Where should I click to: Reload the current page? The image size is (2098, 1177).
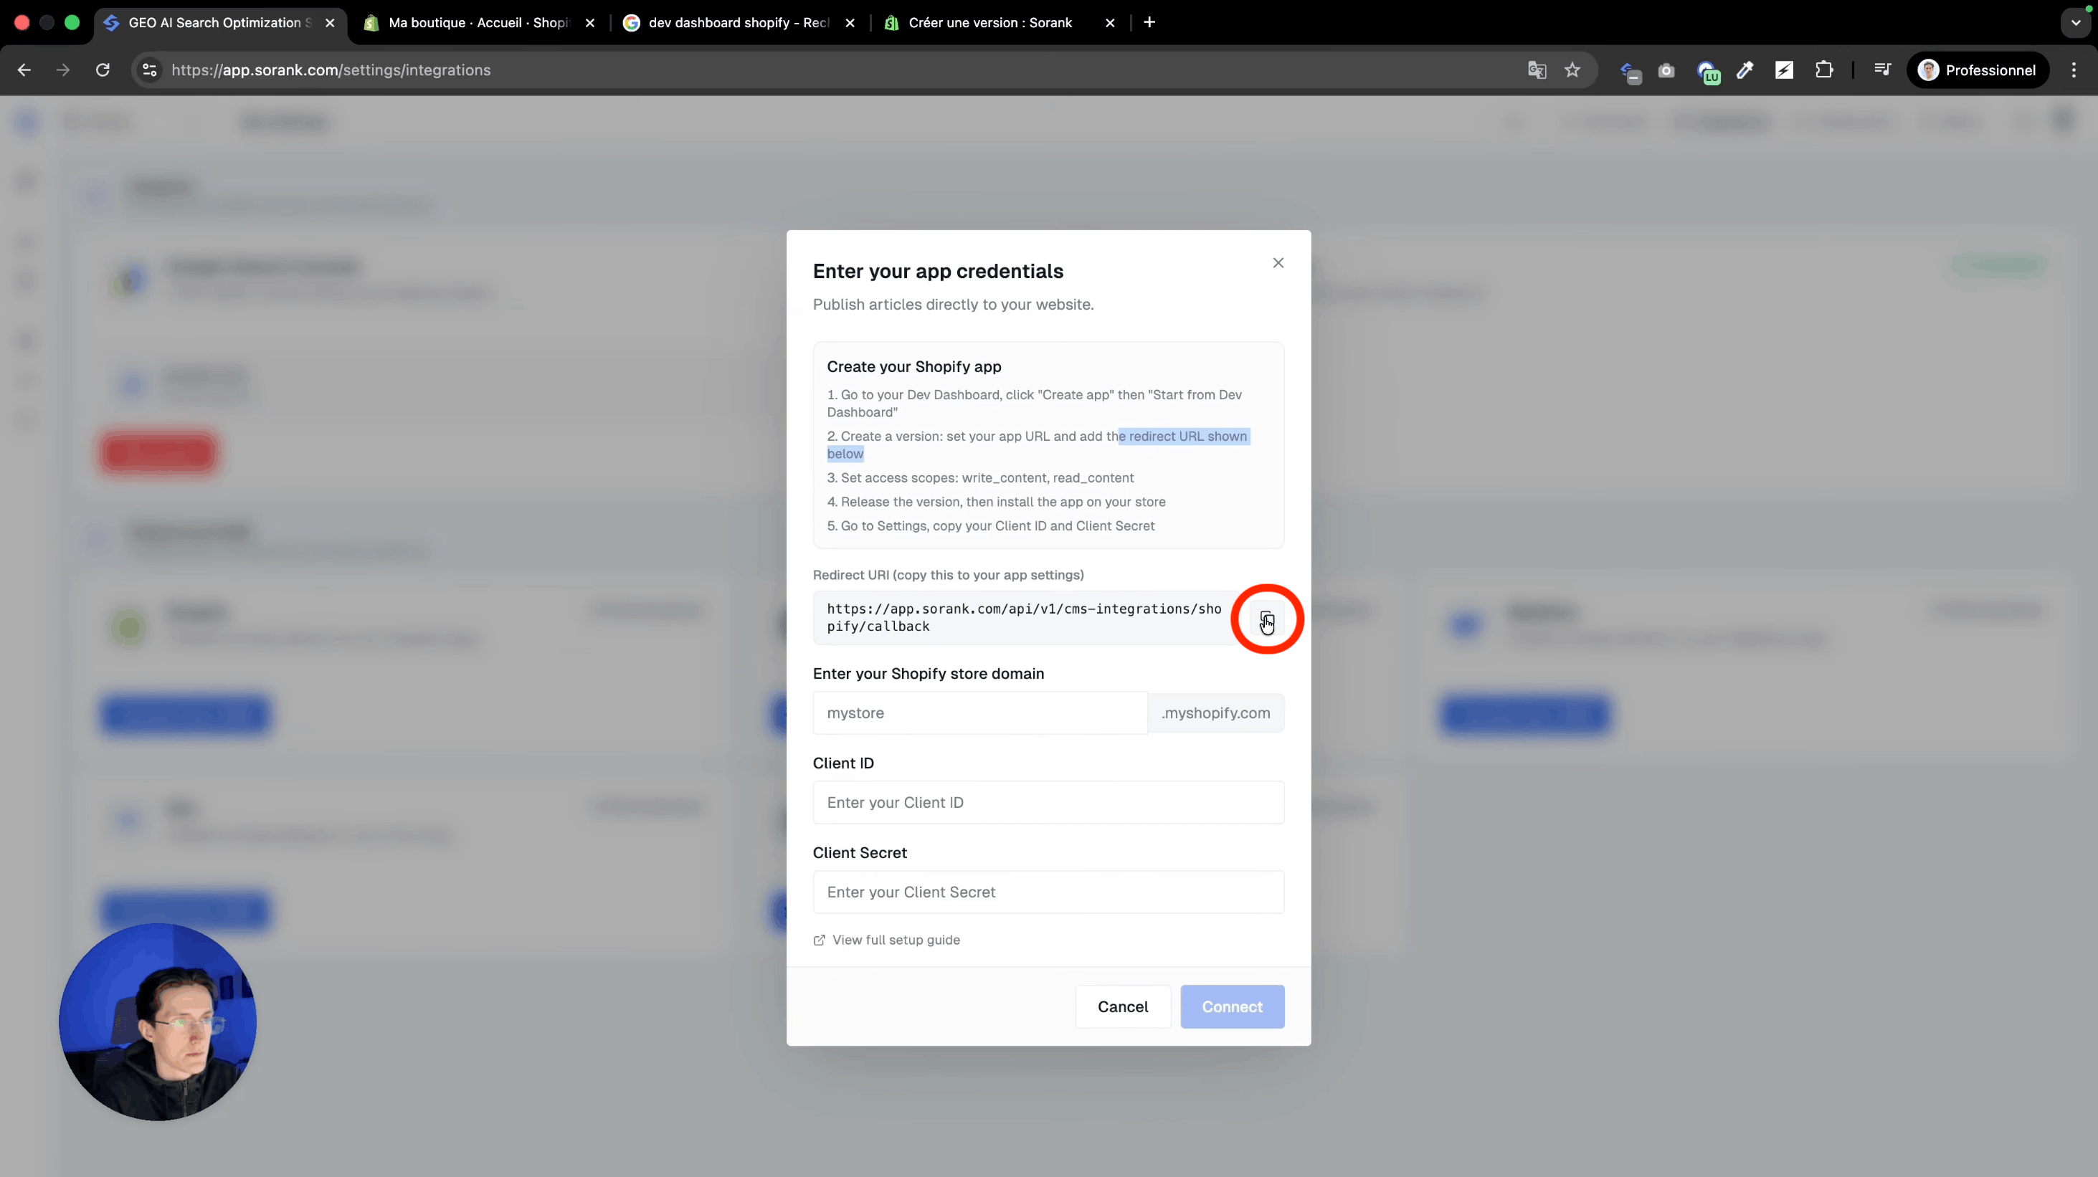(x=103, y=70)
